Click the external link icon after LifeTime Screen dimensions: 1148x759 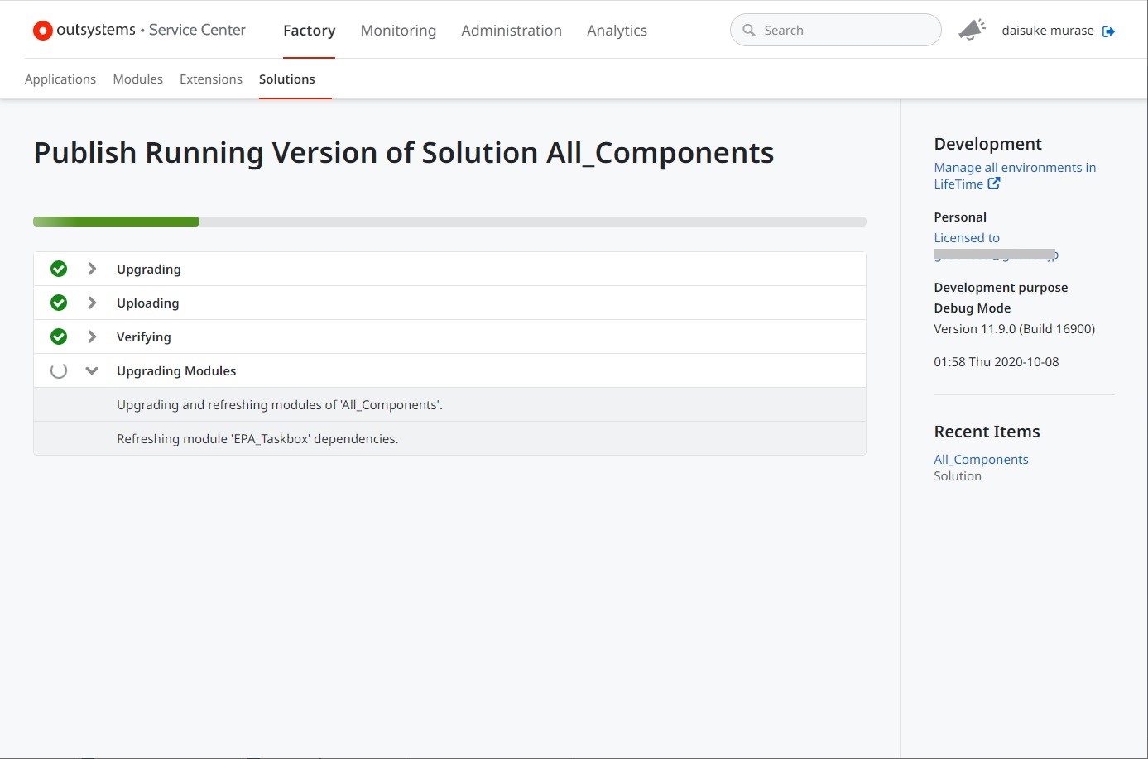click(994, 184)
